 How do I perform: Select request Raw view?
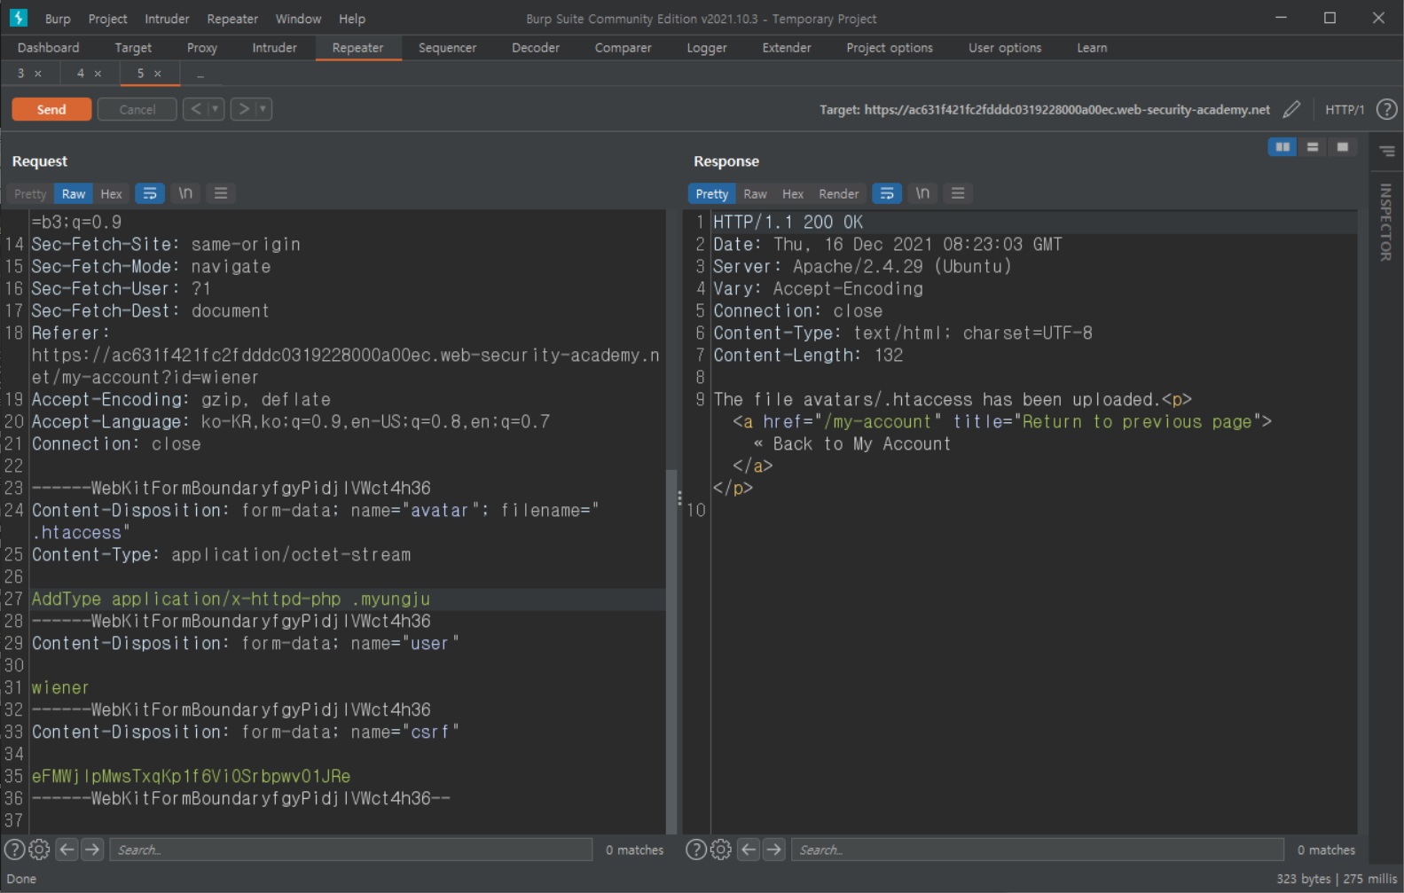tap(74, 193)
